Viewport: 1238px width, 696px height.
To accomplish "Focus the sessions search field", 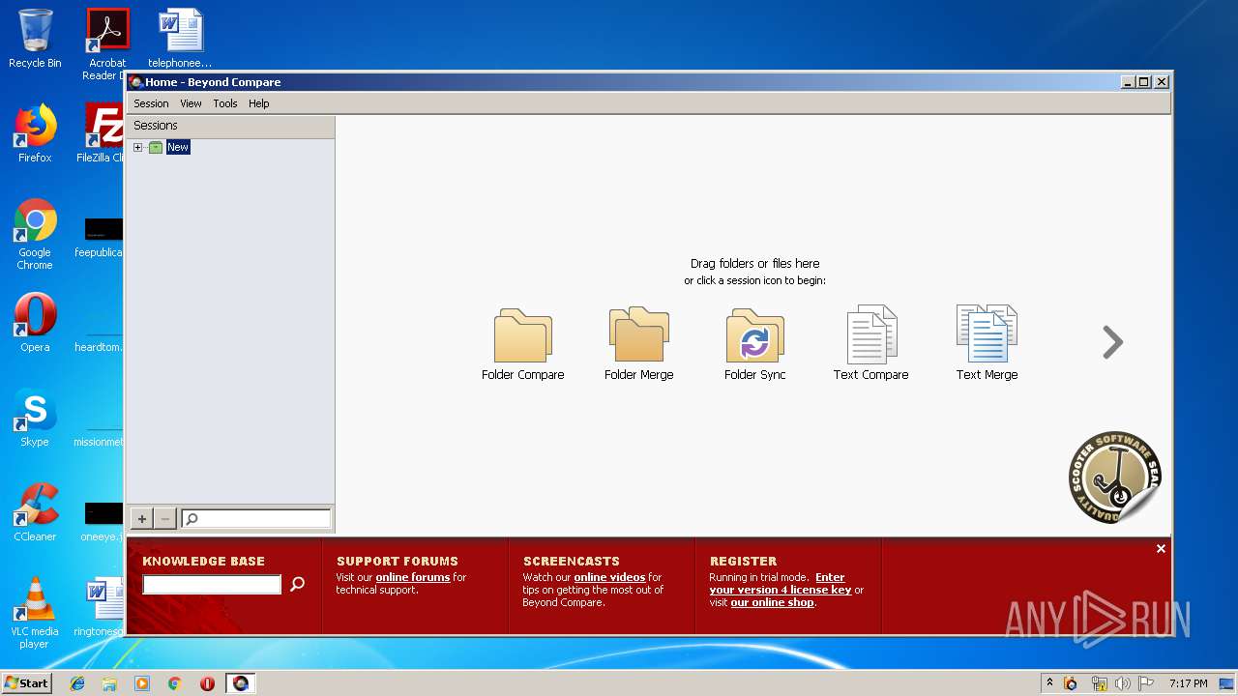I will 256,519.
